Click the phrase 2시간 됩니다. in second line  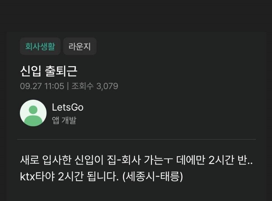point(88,177)
